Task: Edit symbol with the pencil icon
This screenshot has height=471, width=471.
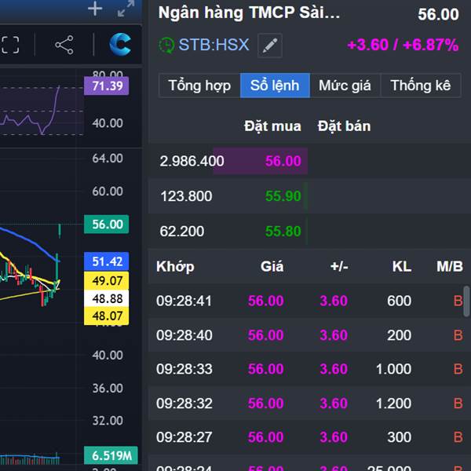Action: [269, 46]
